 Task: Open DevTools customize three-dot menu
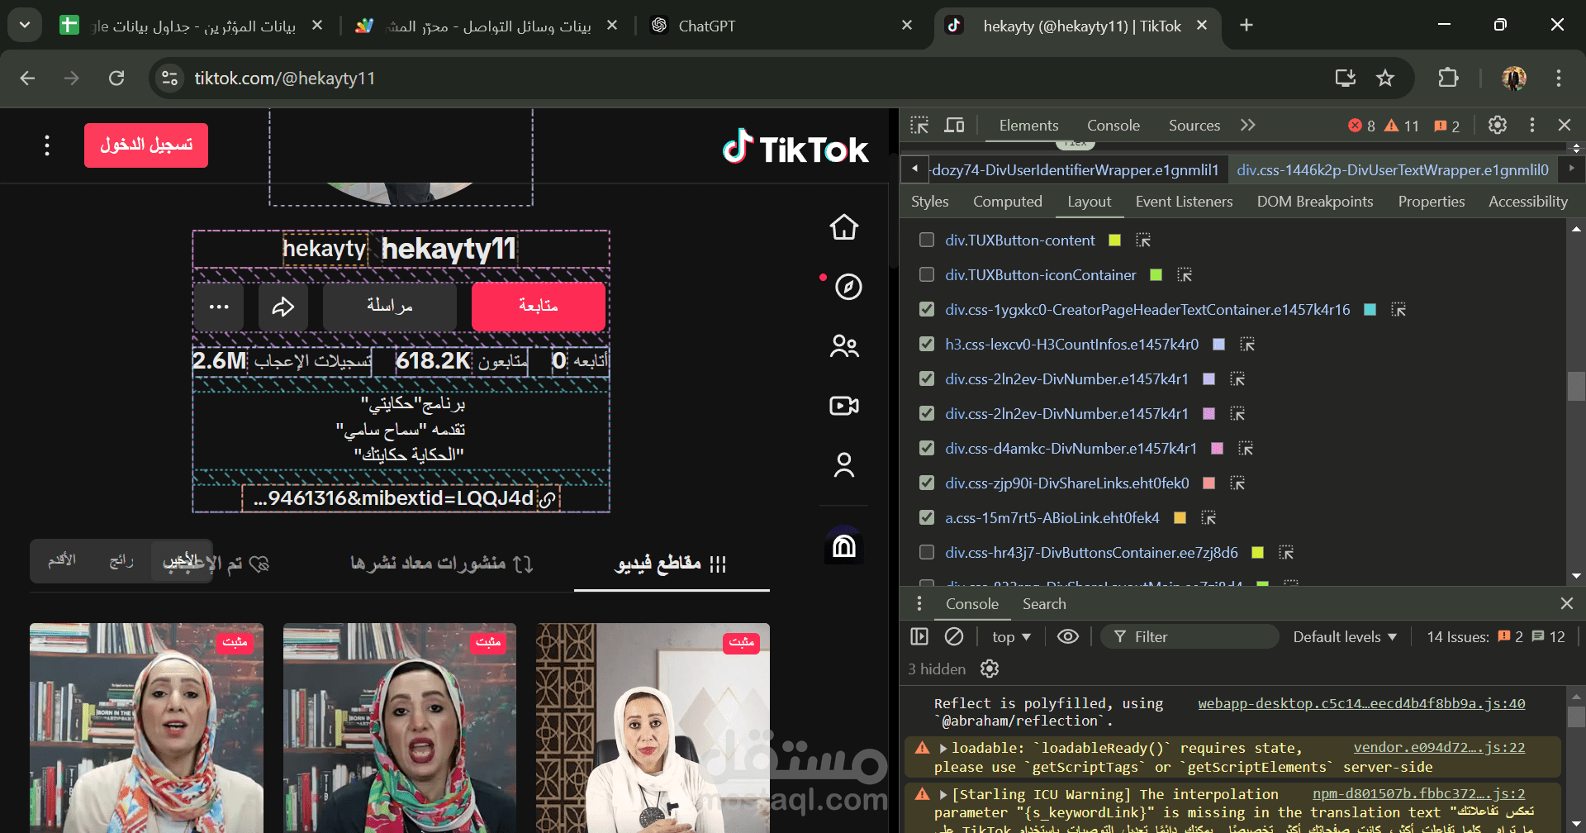point(1531,125)
